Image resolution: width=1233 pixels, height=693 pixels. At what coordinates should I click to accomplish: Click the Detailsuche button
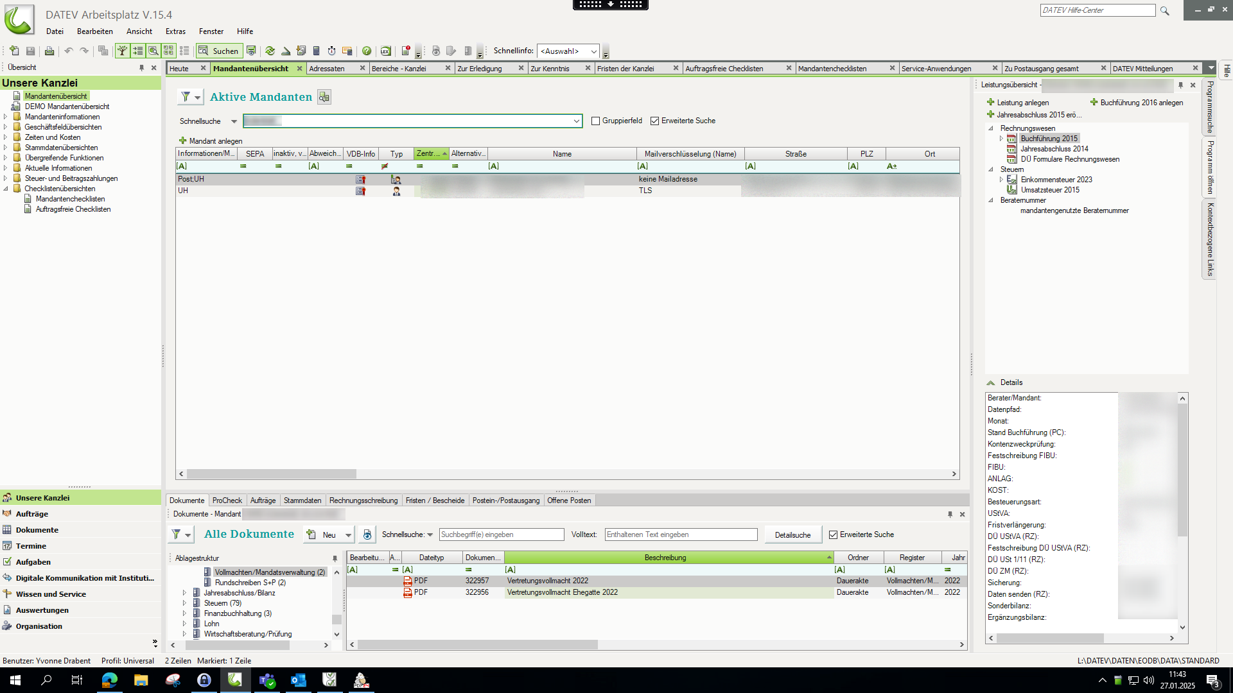pyautogui.click(x=792, y=535)
